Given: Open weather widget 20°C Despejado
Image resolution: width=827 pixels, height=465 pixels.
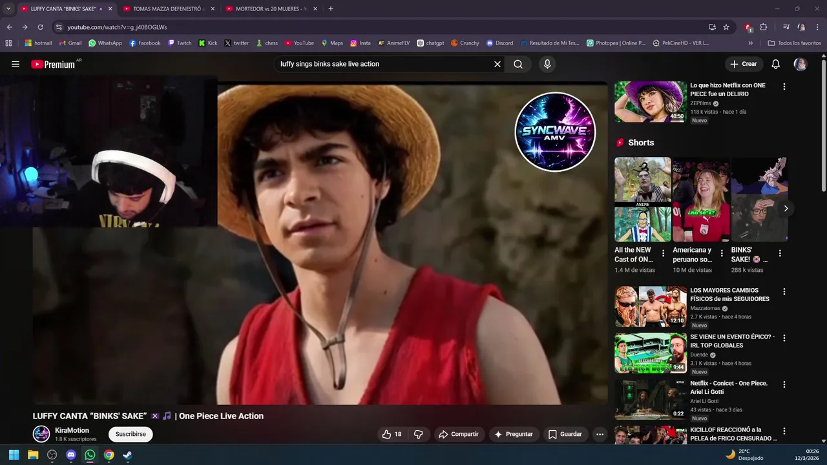Looking at the screenshot, I should [x=744, y=455].
